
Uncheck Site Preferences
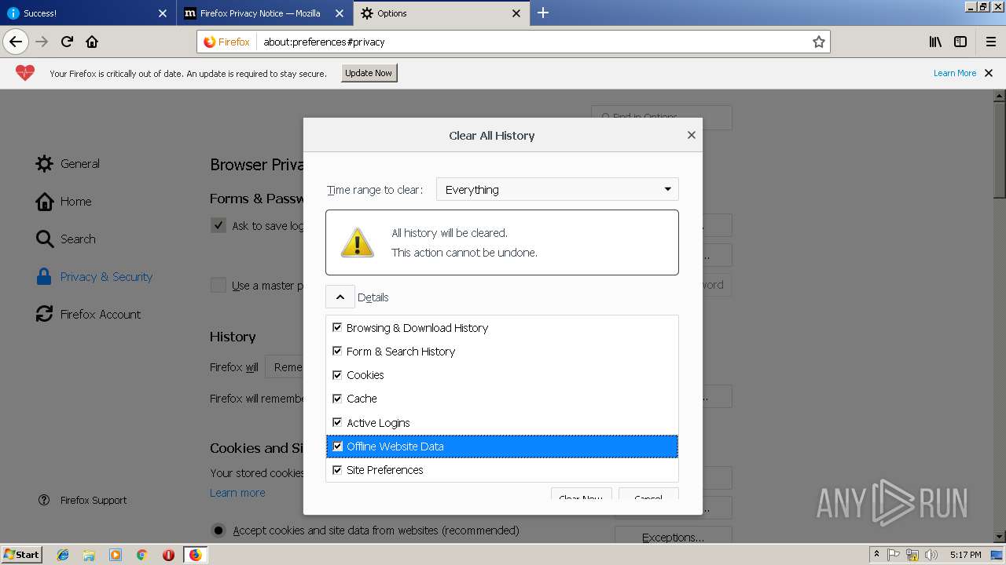pyautogui.click(x=337, y=469)
